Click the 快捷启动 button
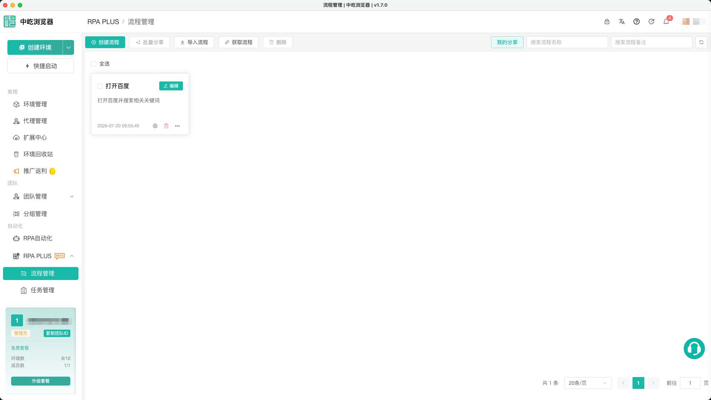This screenshot has height=400, width=711. coord(41,66)
